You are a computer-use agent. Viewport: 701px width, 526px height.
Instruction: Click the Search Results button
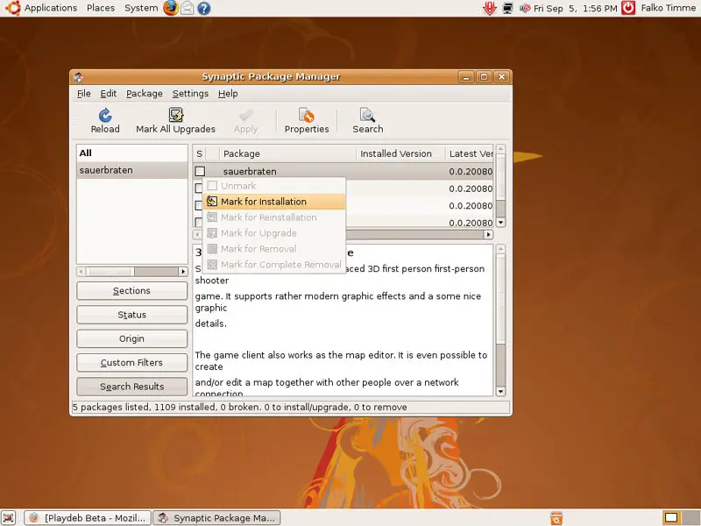coord(132,387)
